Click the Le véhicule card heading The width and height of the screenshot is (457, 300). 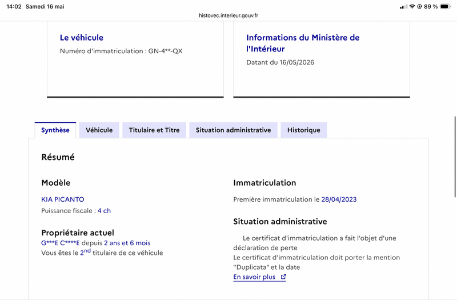pos(82,38)
